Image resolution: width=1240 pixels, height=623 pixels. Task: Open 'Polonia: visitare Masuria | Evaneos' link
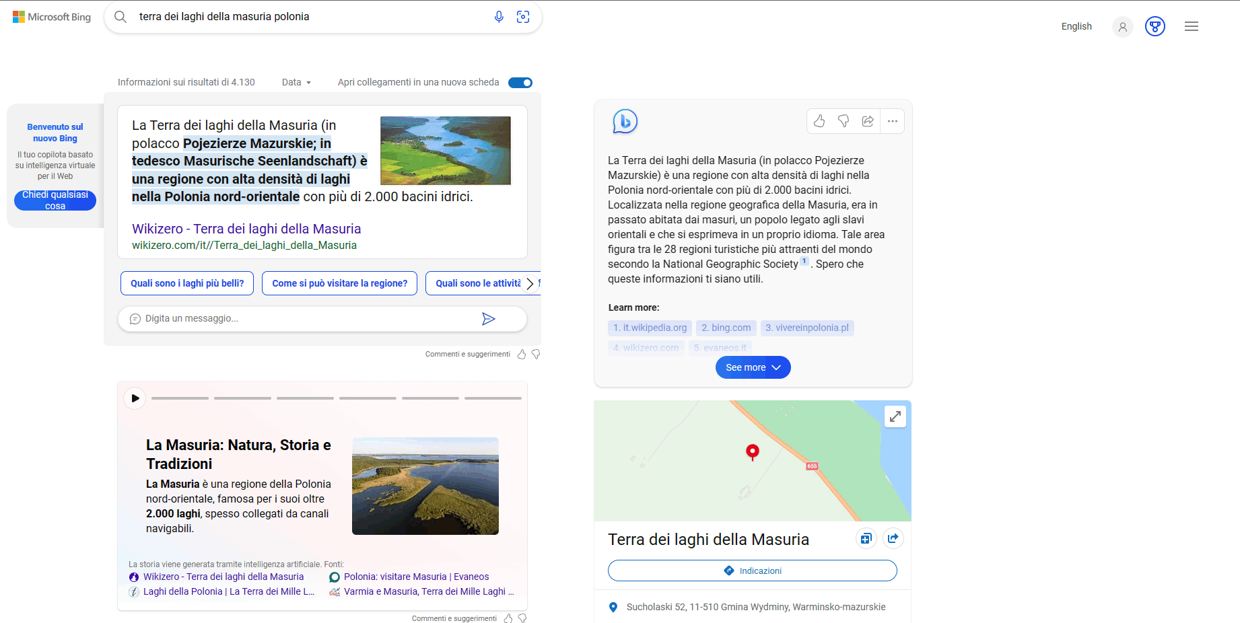click(x=416, y=577)
